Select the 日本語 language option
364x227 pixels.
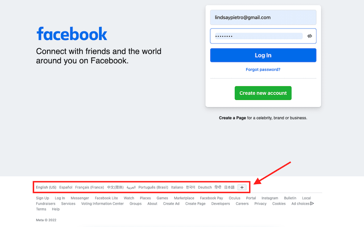pos(229,187)
